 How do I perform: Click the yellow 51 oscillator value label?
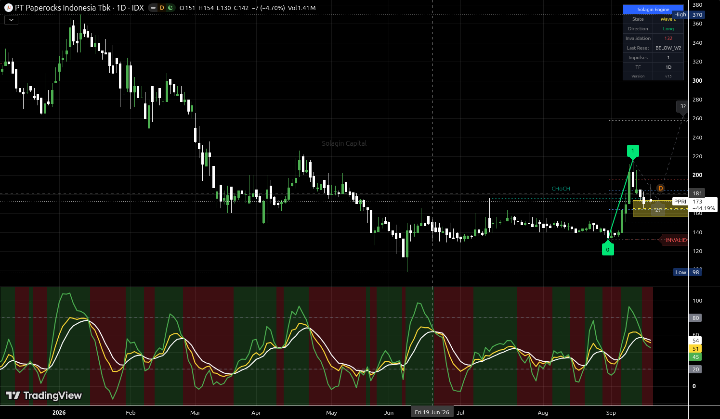pyautogui.click(x=695, y=349)
